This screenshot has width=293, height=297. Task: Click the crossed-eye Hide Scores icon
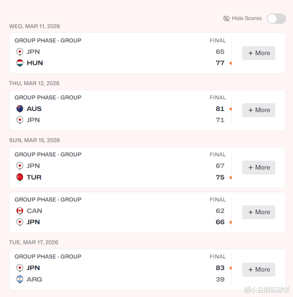pos(227,18)
